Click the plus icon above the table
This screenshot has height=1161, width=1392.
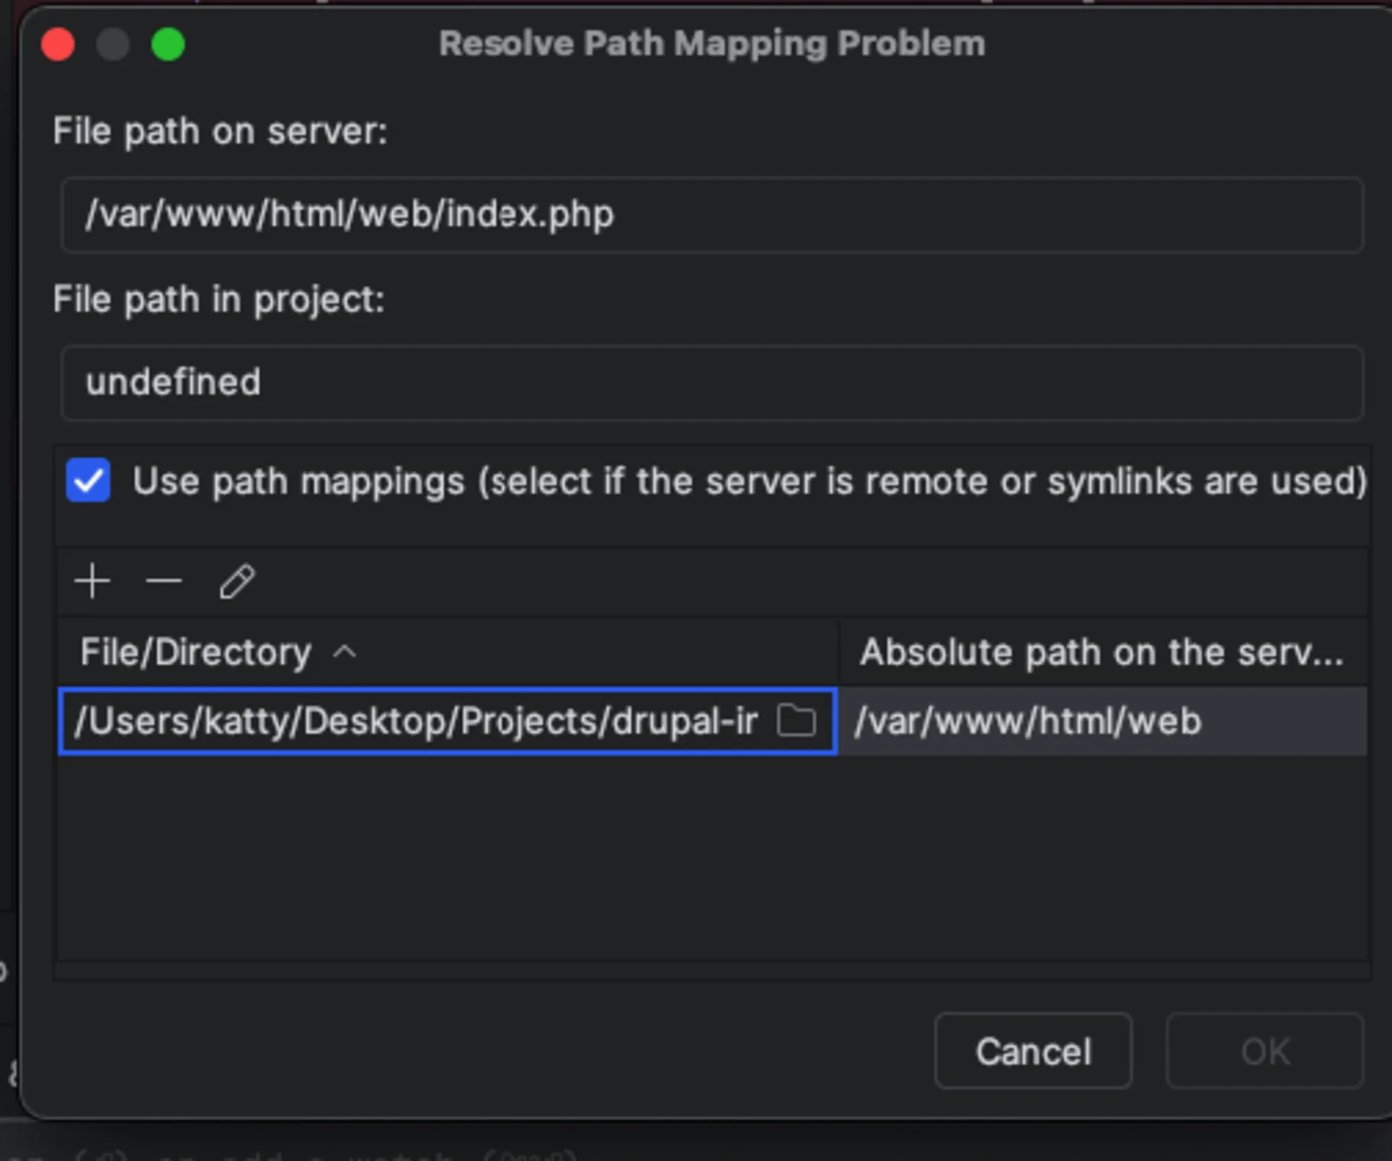point(92,581)
